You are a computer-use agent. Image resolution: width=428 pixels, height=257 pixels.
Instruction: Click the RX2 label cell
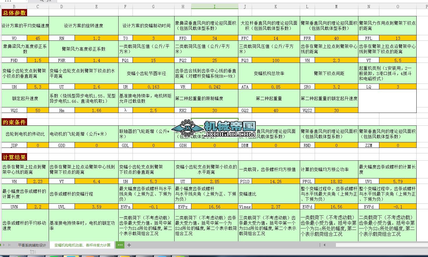pos(183,110)
